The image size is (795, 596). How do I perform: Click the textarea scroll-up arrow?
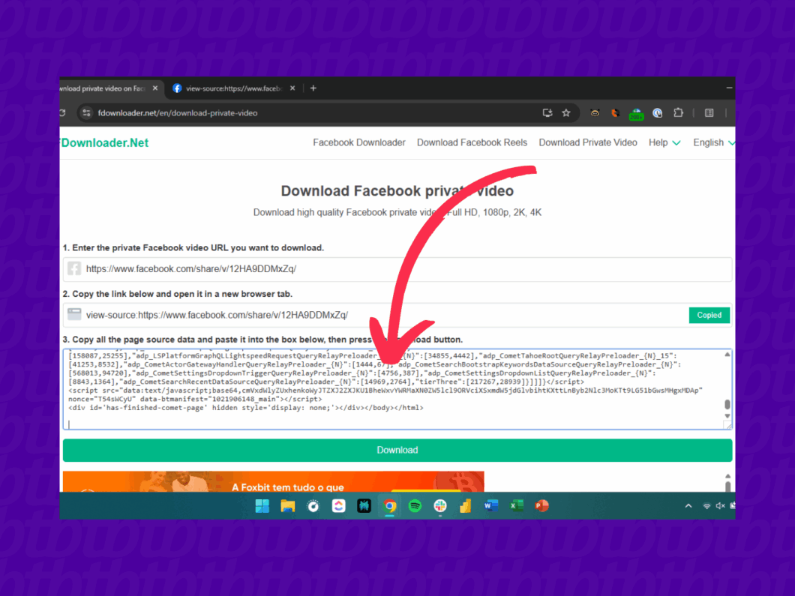[727, 355]
